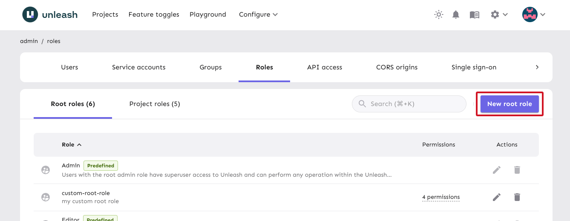
Task: Sort the table by Role column
Action: (x=71, y=145)
